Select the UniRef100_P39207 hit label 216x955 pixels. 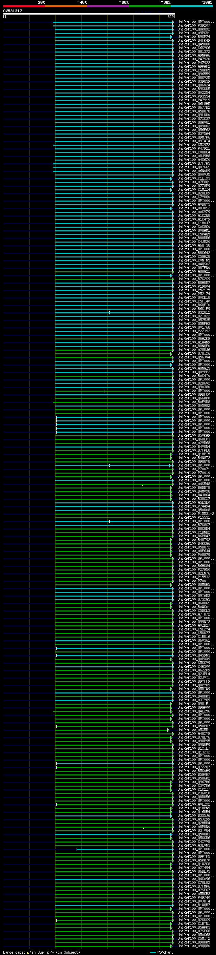click(193, 26)
